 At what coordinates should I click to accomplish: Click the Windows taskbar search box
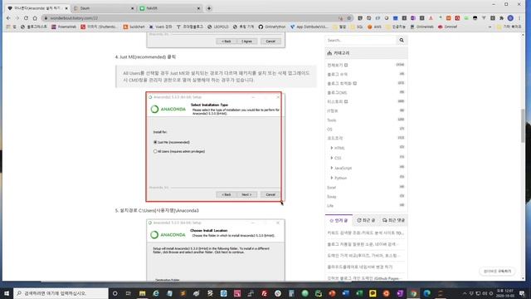(61, 293)
